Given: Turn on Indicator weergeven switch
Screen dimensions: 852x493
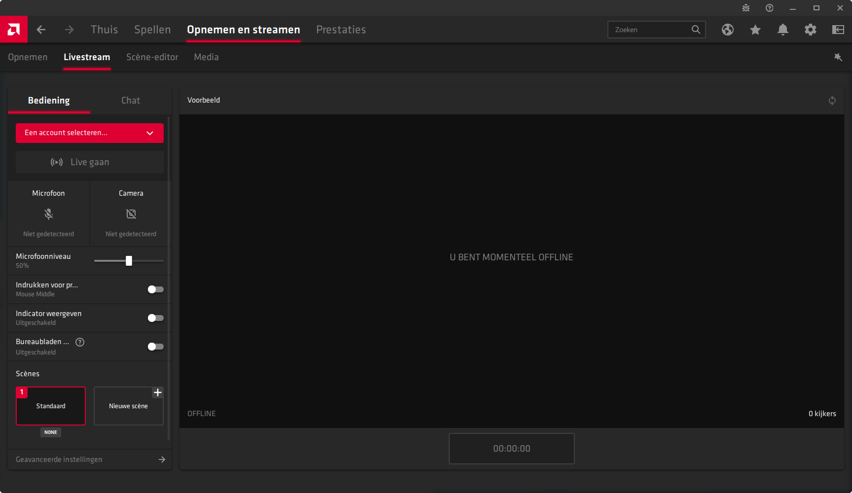Looking at the screenshot, I should (x=155, y=318).
